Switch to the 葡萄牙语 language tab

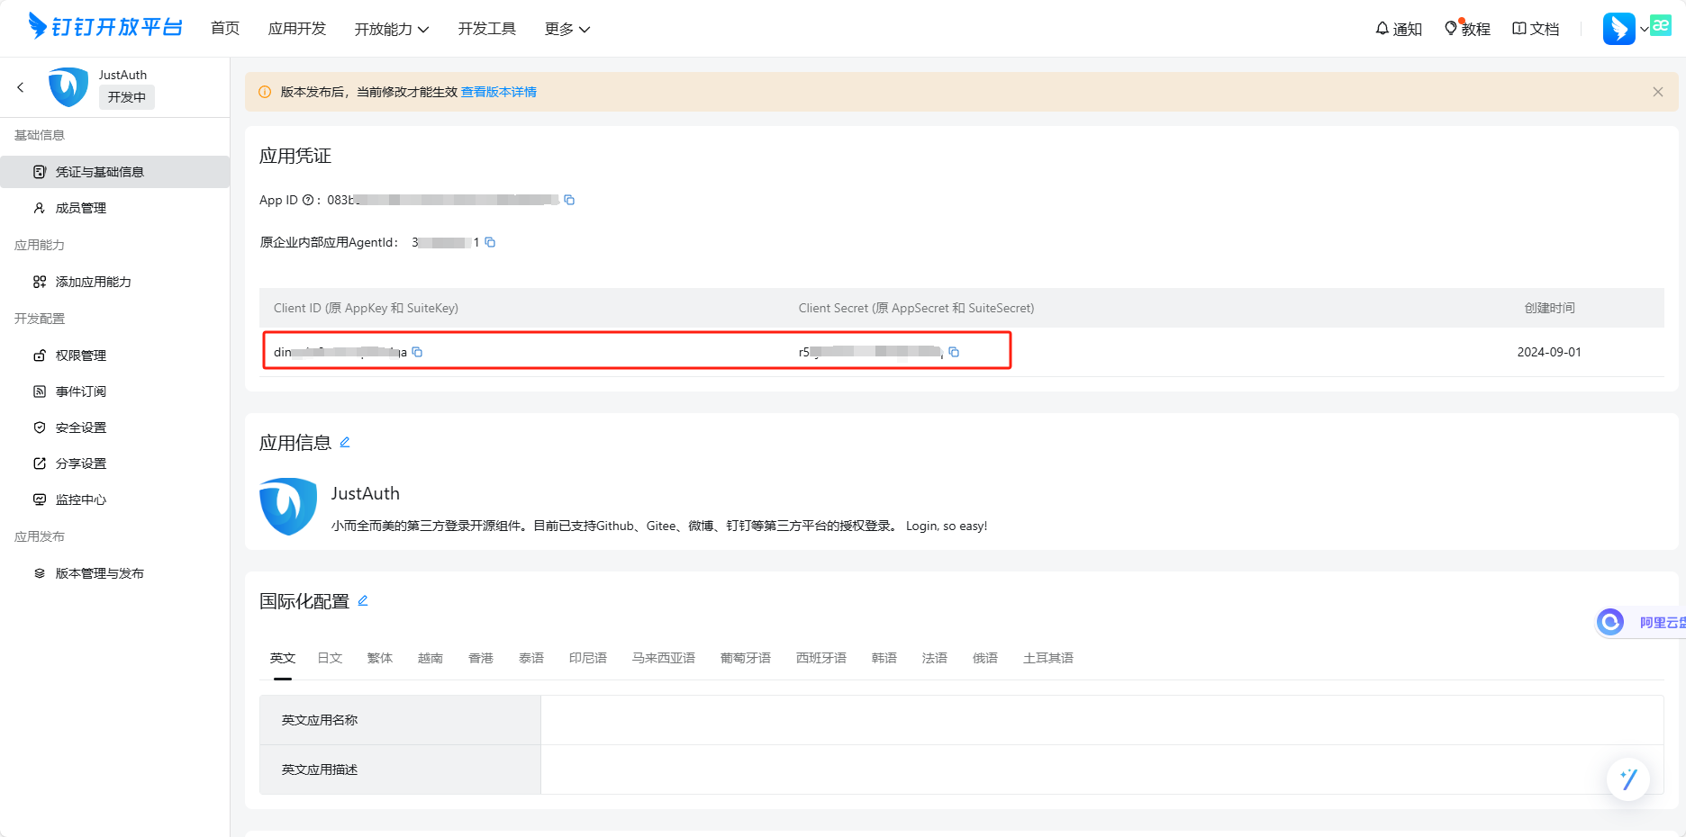click(746, 658)
